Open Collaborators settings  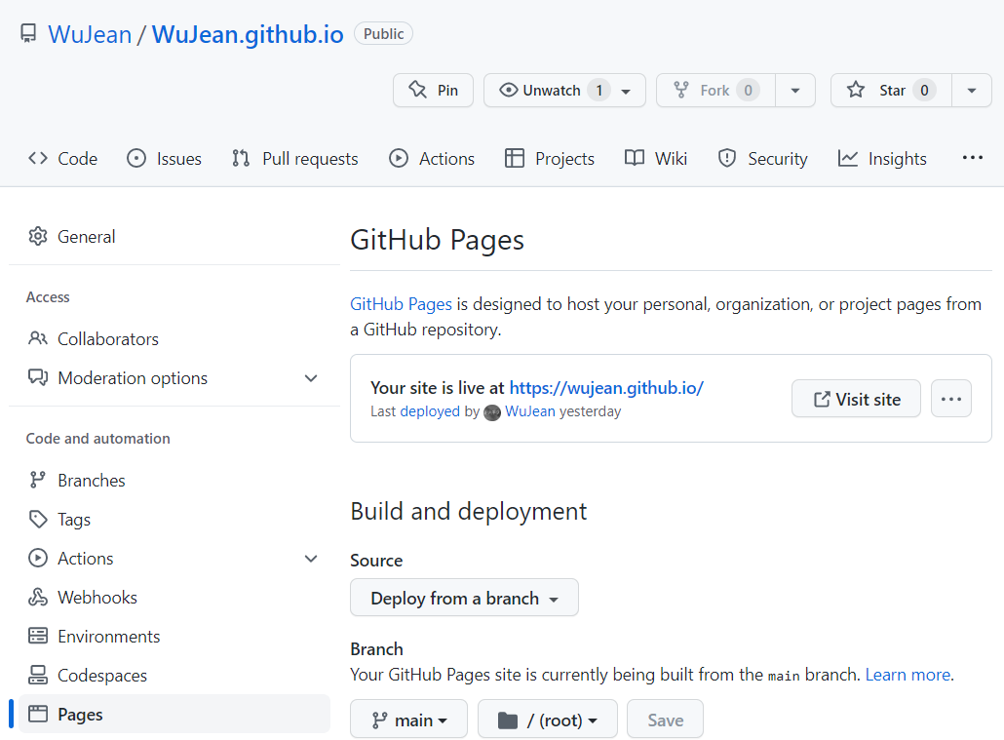[174, 339]
